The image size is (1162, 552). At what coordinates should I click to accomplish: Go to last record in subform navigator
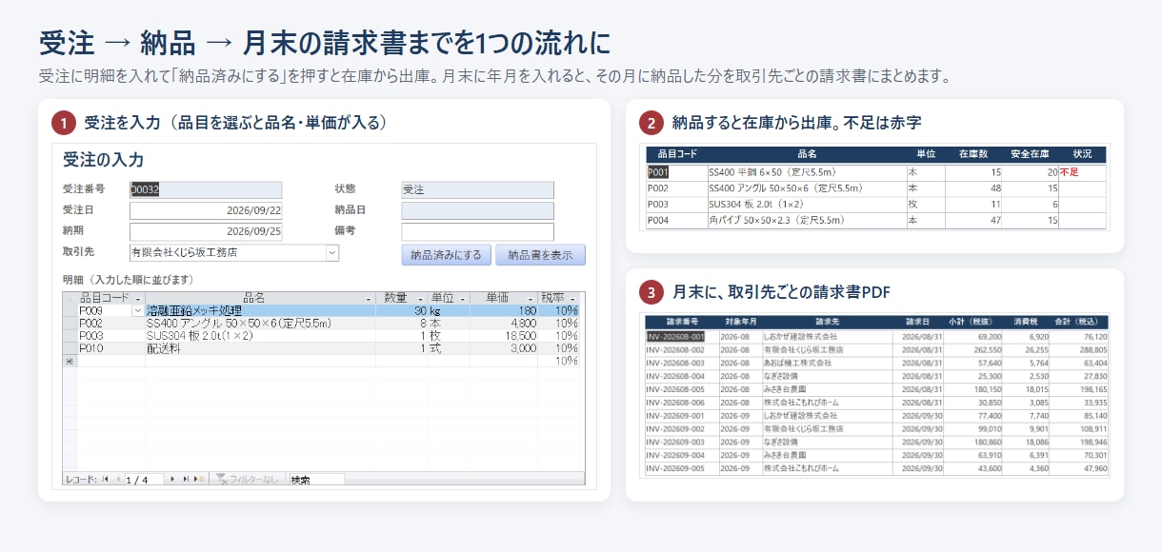click(187, 480)
